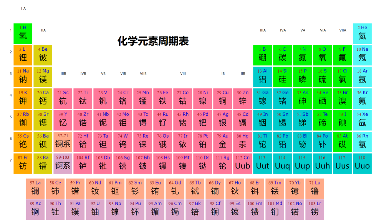Click the Helium (氦) element tile

362,34
